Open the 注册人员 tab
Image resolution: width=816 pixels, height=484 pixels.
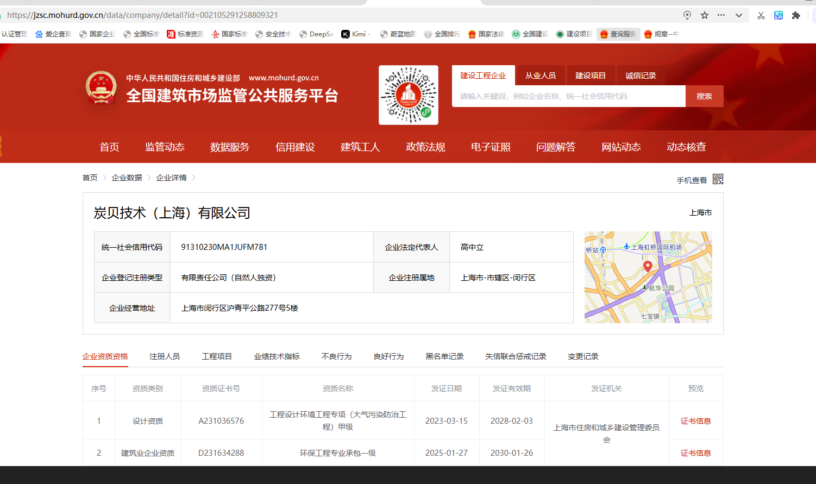tap(165, 356)
